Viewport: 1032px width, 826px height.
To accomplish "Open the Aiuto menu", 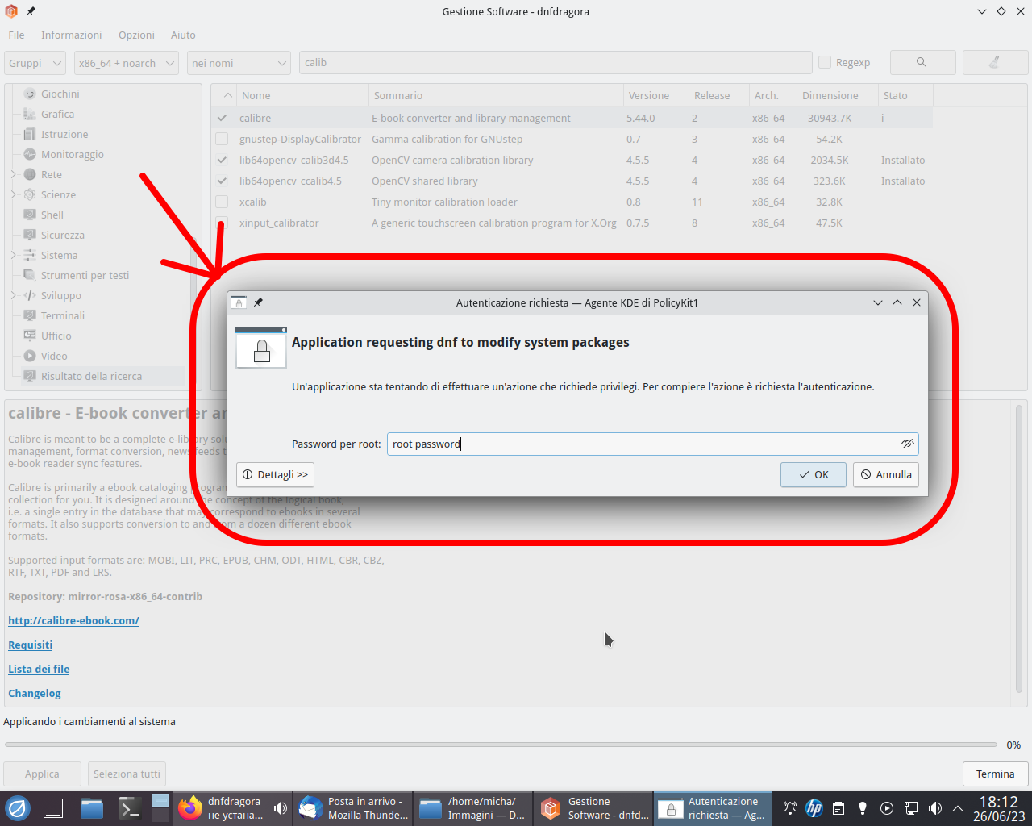I will [x=183, y=35].
